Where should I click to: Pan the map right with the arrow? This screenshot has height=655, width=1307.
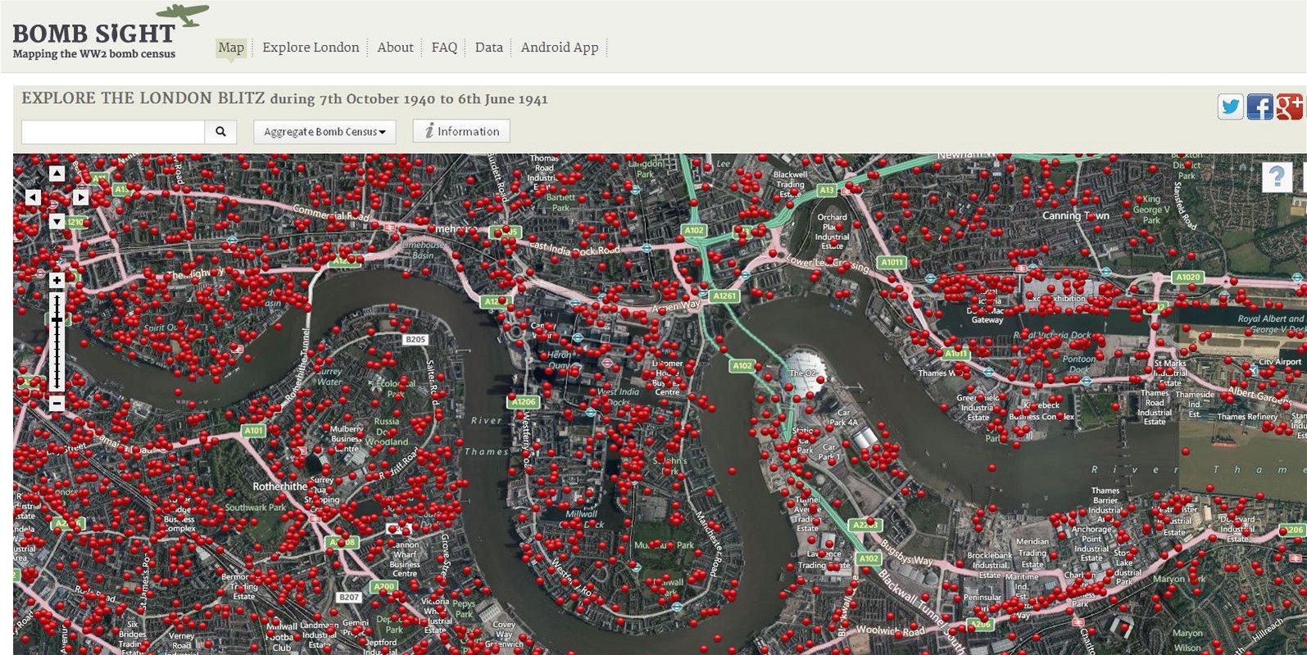click(x=80, y=197)
